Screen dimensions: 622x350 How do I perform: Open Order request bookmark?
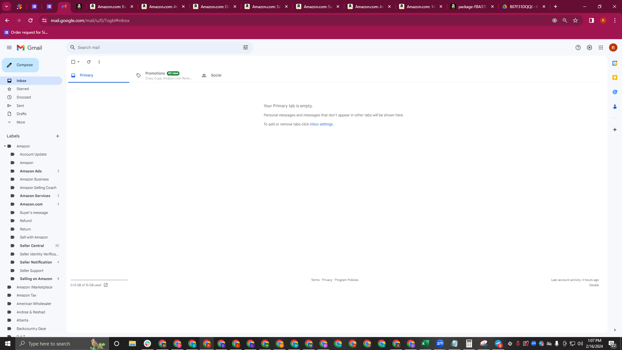[x=26, y=32]
